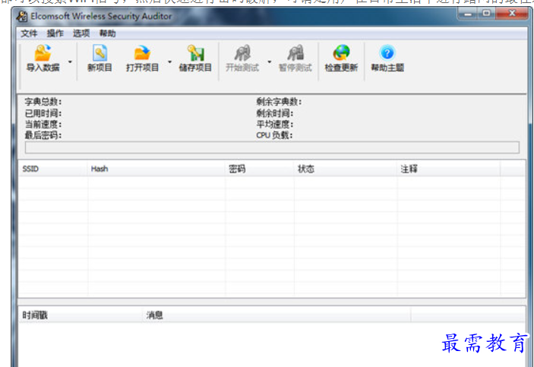The width and height of the screenshot is (534, 367).
Task: Pause the test with 暂停测试 icon
Action: pyautogui.click(x=295, y=59)
